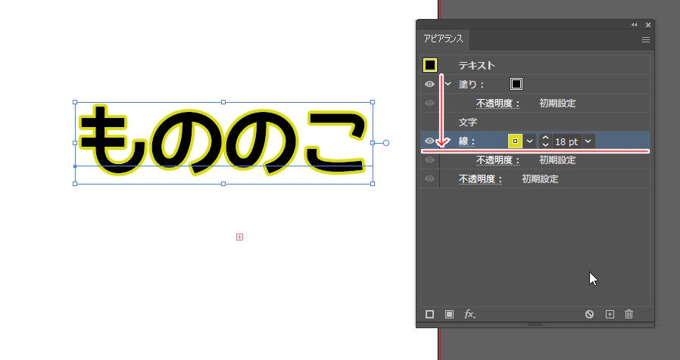Expand the stroke color swatch dropdown

529,141
